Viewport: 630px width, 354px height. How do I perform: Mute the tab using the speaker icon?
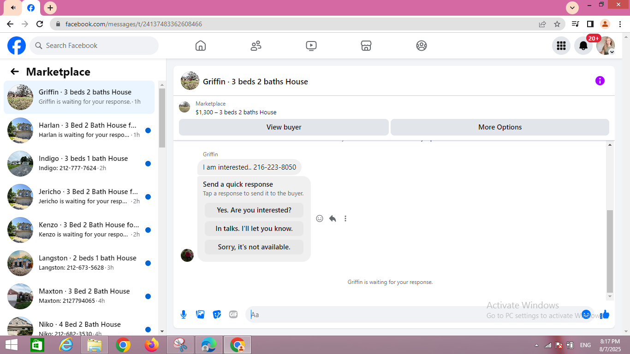tap(13, 8)
